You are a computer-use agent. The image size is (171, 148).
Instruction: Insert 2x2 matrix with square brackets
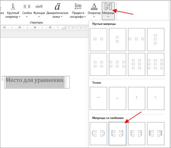click(x=117, y=134)
